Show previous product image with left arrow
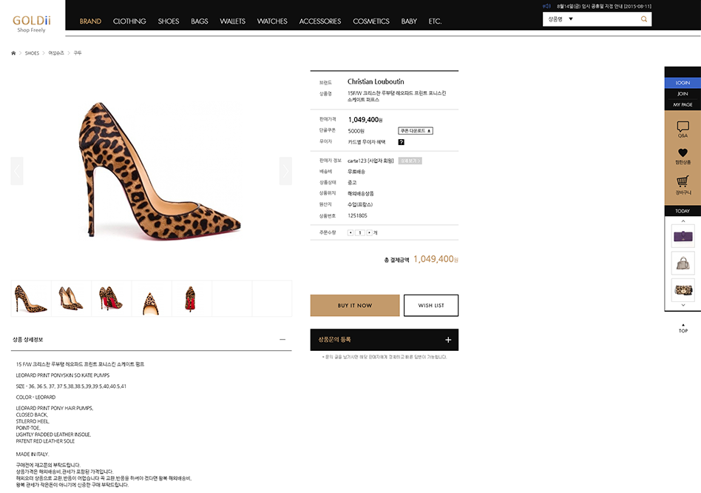 pos(17,171)
